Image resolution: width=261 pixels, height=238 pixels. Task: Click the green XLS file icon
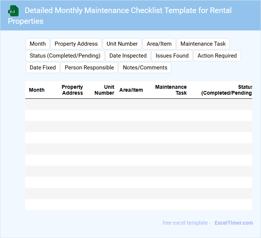(13, 11)
